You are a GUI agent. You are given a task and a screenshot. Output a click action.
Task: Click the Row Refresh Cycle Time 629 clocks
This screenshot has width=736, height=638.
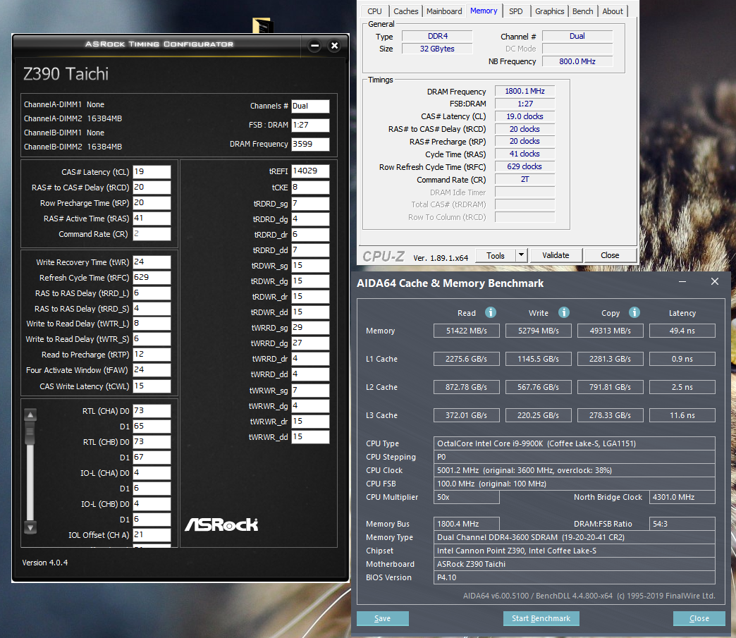point(525,166)
